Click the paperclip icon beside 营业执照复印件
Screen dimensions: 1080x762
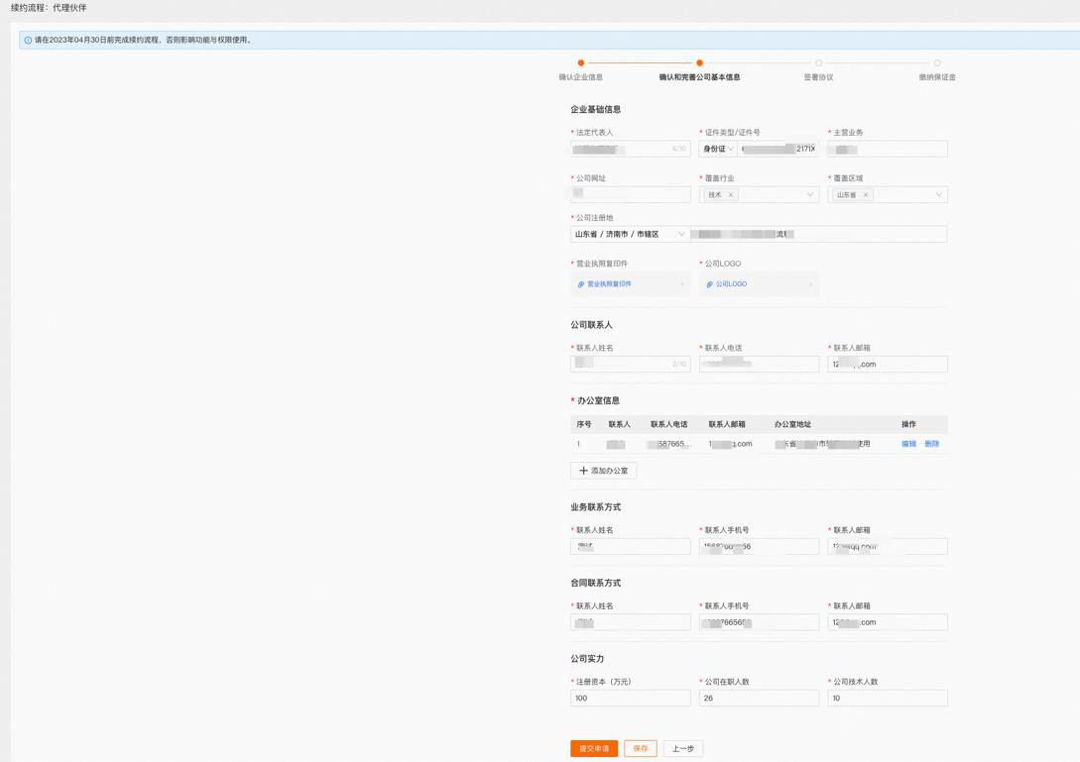pyautogui.click(x=580, y=284)
